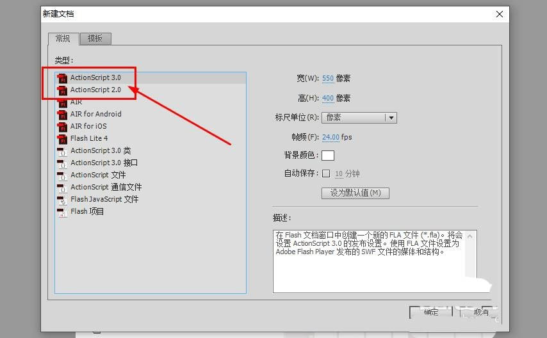Choose AIR for Android type
This screenshot has height=338, width=547.
[x=151, y=114]
